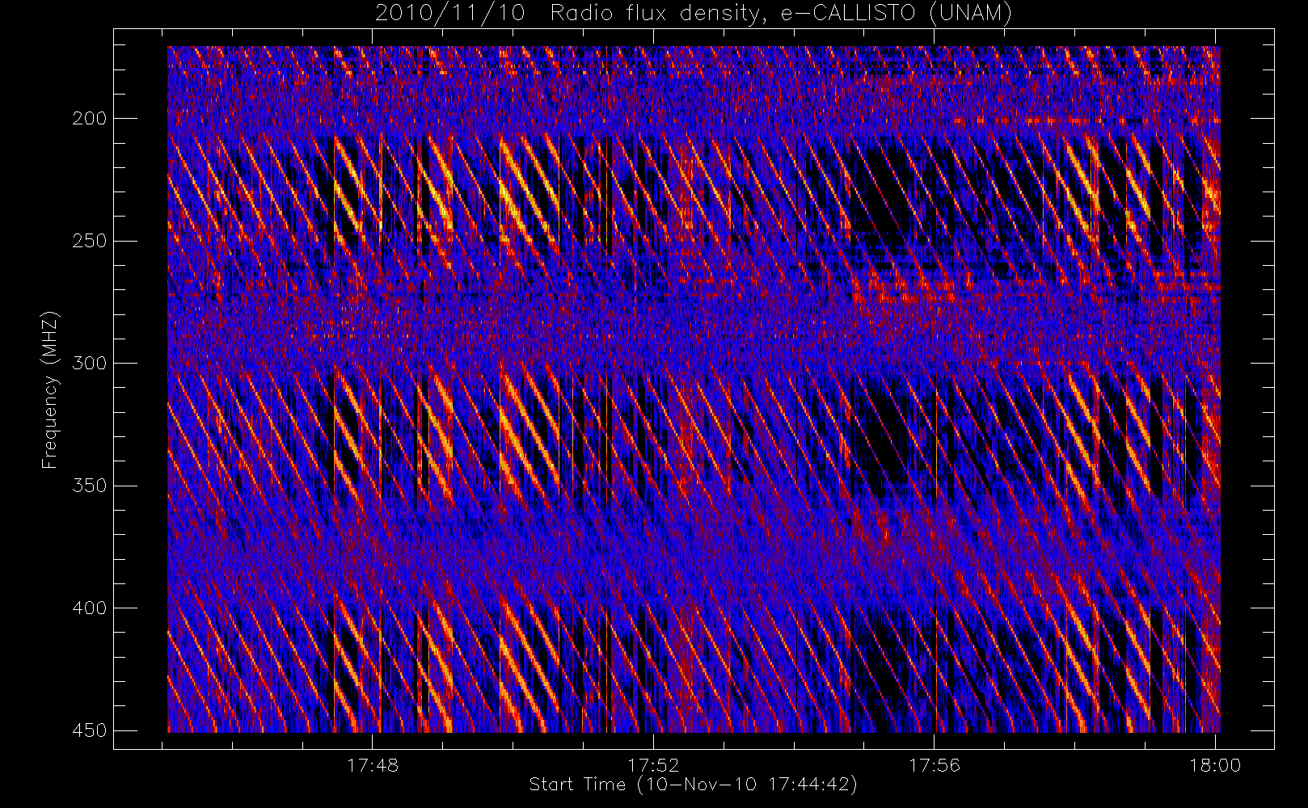The width and height of the screenshot is (1308, 808).
Task: Click the 400 frequency tick label
Action: 89,608
